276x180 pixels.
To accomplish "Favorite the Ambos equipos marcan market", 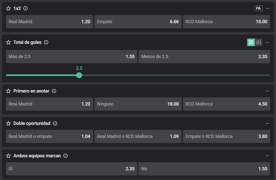I will [8, 156].
